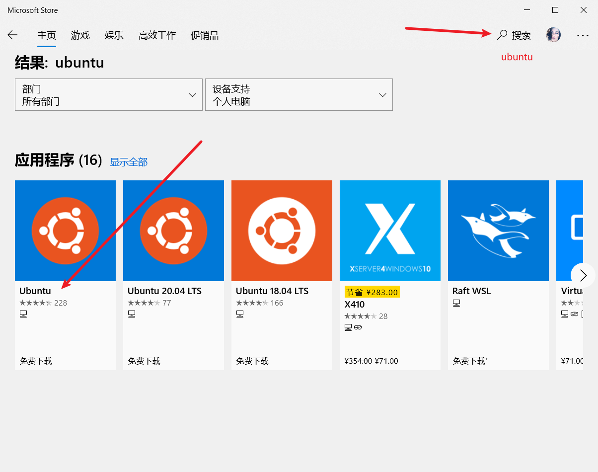
Task: Click the 结果: ubuntu heading
Action: tap(60, 63)
